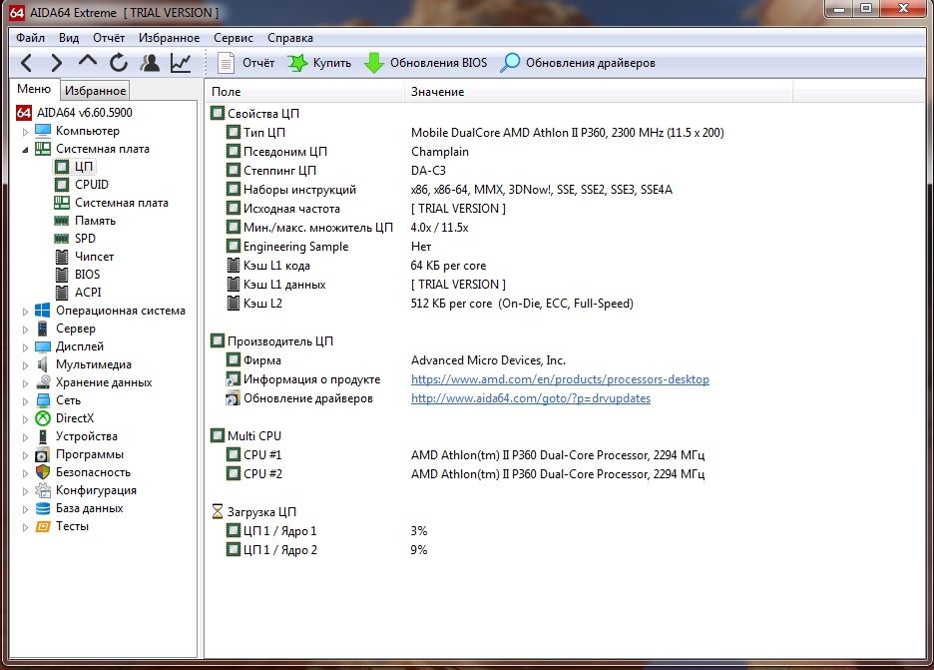
Task: Open the Файл menu
Action: click(30, 38)
